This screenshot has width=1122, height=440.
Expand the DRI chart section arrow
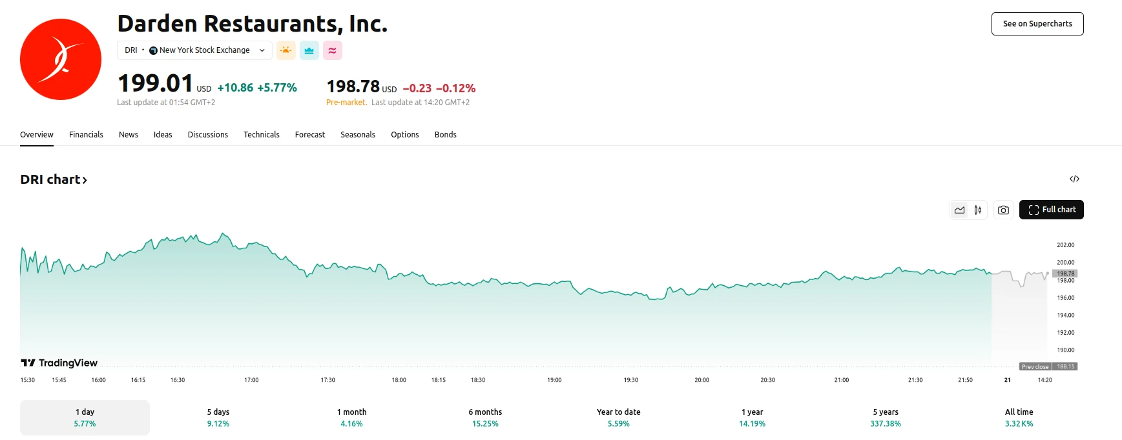click(85, 179)
